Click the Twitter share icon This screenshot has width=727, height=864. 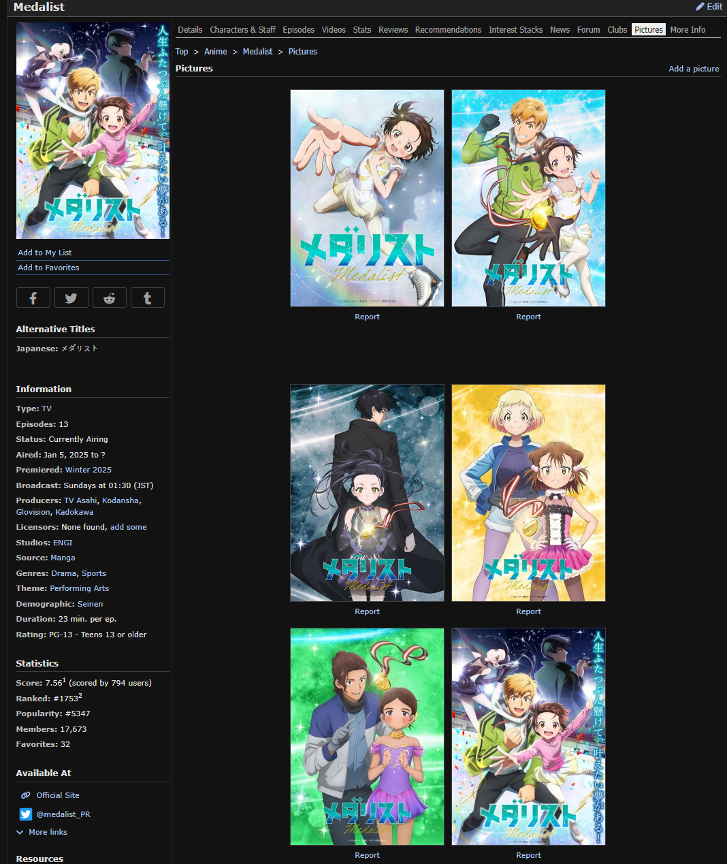[71, 298]
